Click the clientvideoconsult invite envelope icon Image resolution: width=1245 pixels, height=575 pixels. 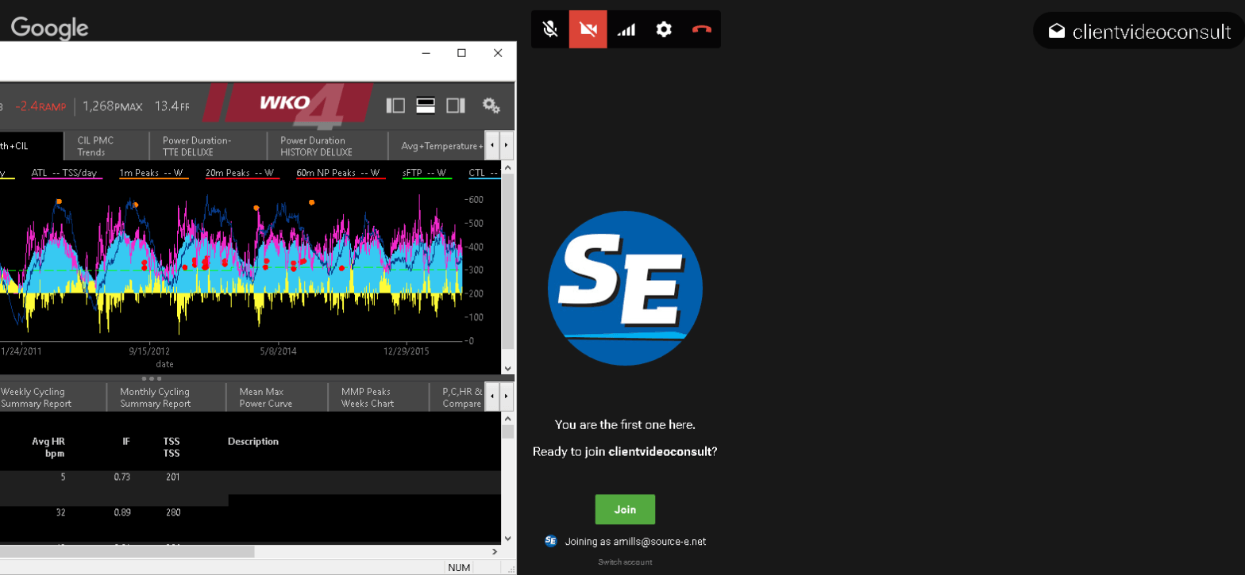click(1056, 31)
